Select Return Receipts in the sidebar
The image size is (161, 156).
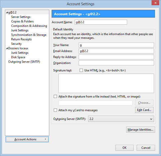coord(21,39)
